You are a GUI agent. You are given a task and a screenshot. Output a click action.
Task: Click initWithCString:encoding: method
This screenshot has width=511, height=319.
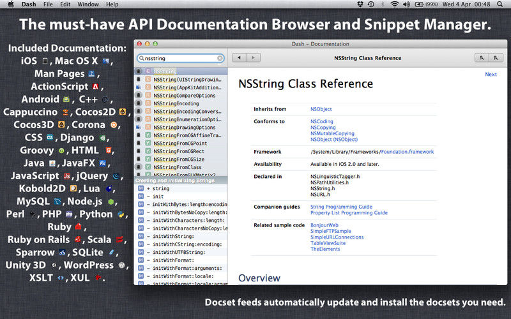[x=181, y=244]
